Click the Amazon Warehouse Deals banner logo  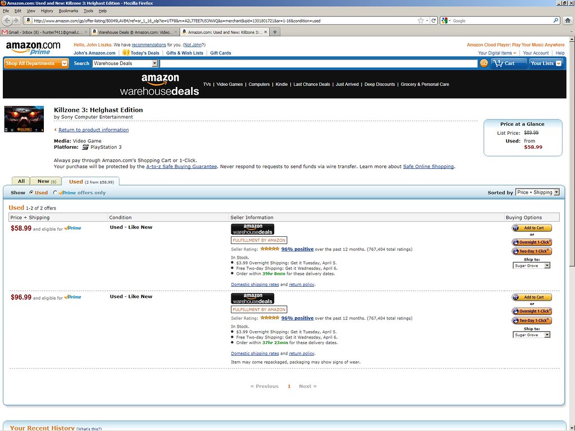tap(159, 85)
